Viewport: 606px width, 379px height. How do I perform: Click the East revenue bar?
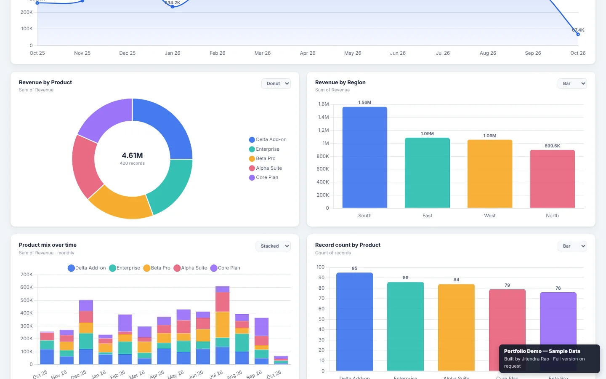427,173
